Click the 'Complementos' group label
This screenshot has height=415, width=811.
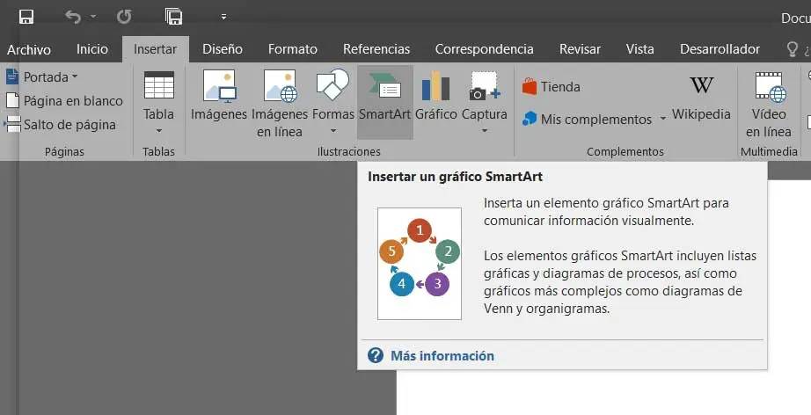coord(625,151)
